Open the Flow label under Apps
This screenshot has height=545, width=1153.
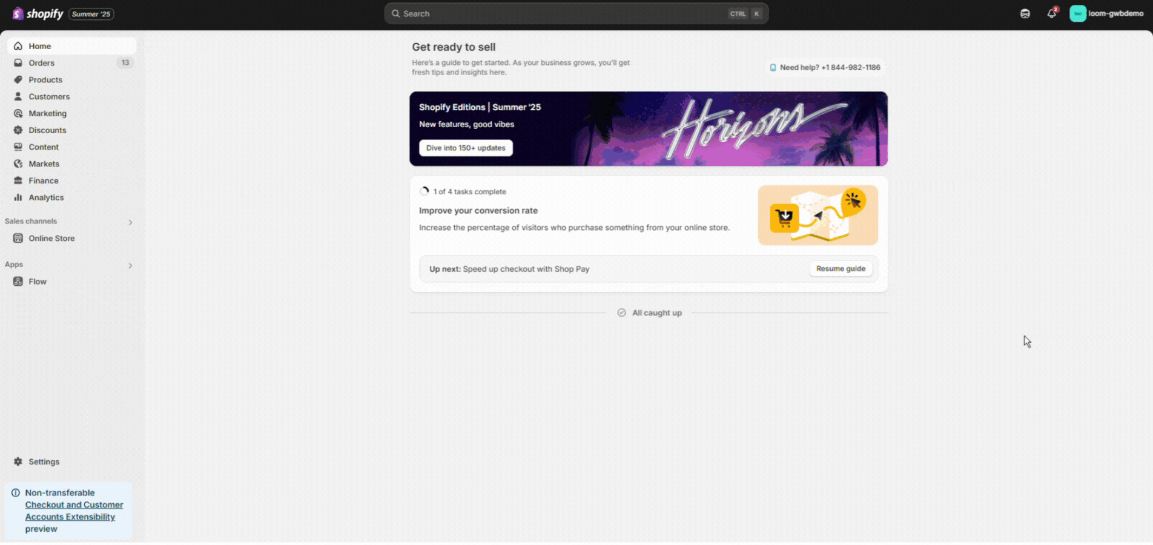point(38,282)
